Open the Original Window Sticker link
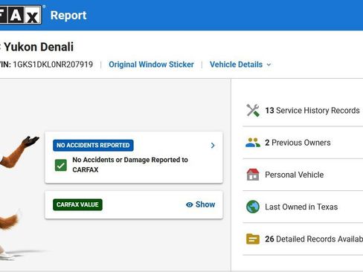This screenshot has height=272, width=363. coord(151,65)
